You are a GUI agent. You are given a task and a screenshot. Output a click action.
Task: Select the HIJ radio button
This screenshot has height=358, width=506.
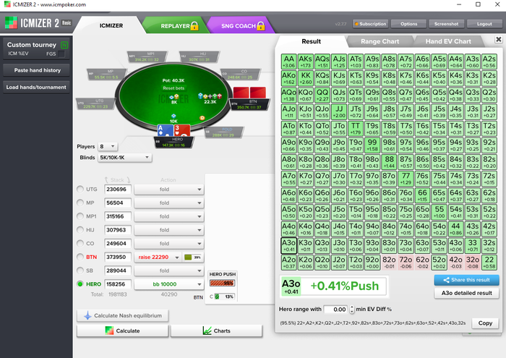coord(80,230)
